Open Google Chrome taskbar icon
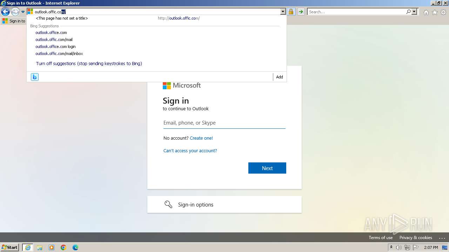Viewport: 449px width, 252px height. click(63, 247)
